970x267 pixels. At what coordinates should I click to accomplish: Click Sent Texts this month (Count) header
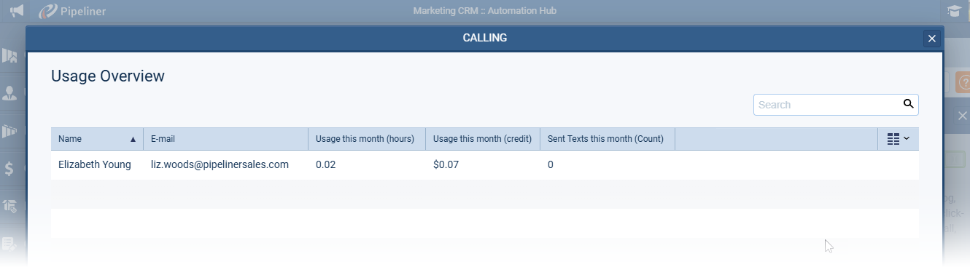pos(608,139)
